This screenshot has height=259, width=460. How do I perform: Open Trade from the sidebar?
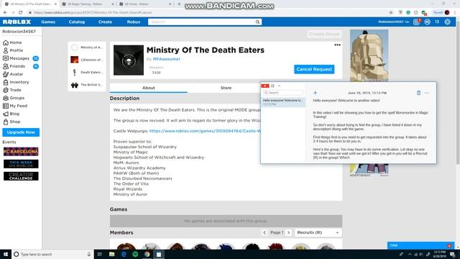[12, 90]
